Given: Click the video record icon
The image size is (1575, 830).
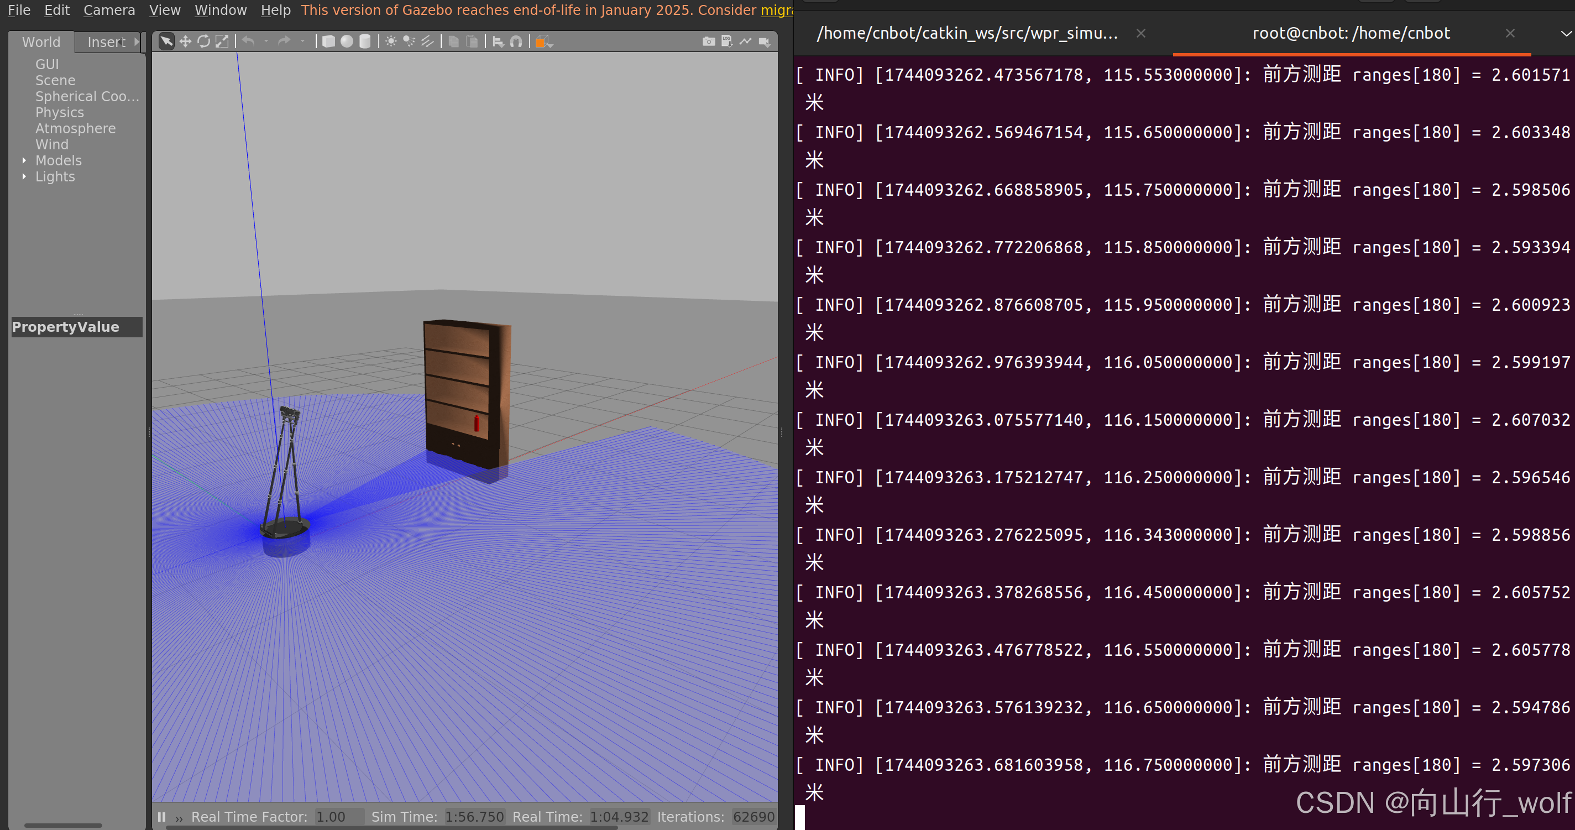Looking at the screenshot, I should 764,41.
